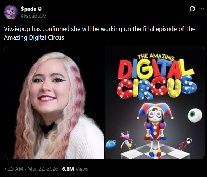Click the 7:25 AM timestamp
Screen dimensions: 207x177
[14, 169]
